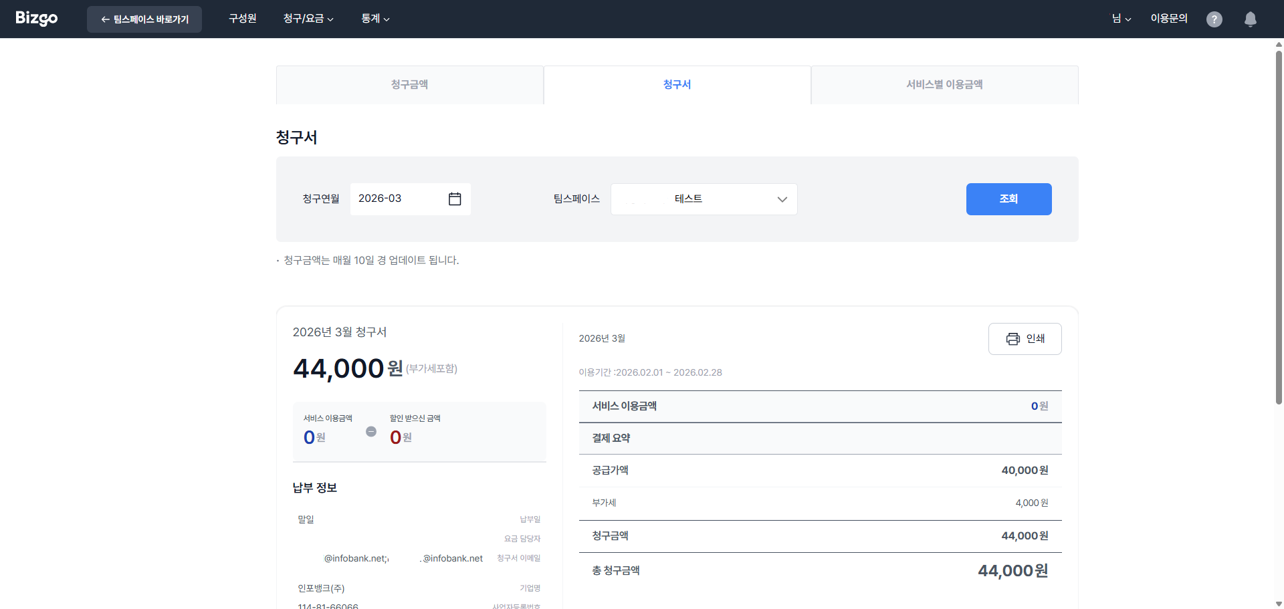Switch to the 청구금액 tab
Viewport: 1284px width, 609px height.
tap(410, 84)
